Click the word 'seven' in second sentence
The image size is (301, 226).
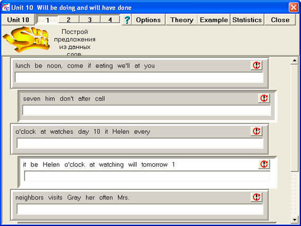point(32,99)
